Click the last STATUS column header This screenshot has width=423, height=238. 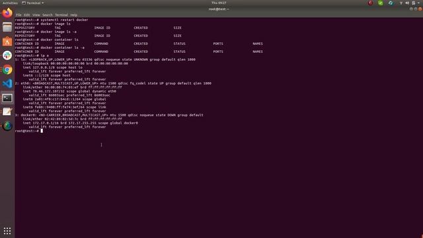point(179,52)
